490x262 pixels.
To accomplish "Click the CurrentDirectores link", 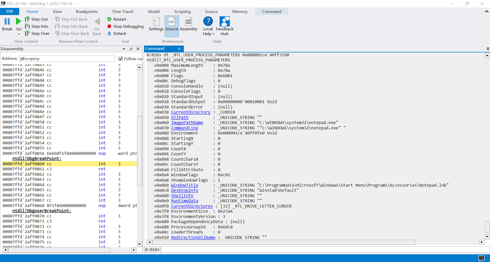I will pyautogui.click(x=192, y=206).
